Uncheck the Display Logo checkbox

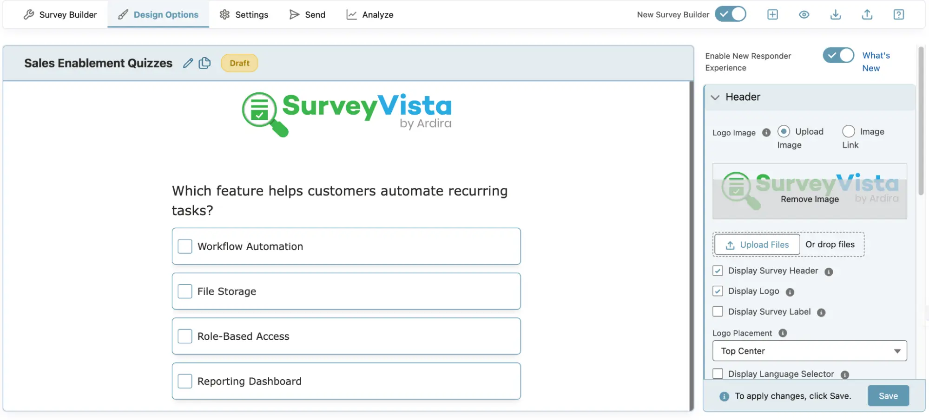[x=718, y=291]
